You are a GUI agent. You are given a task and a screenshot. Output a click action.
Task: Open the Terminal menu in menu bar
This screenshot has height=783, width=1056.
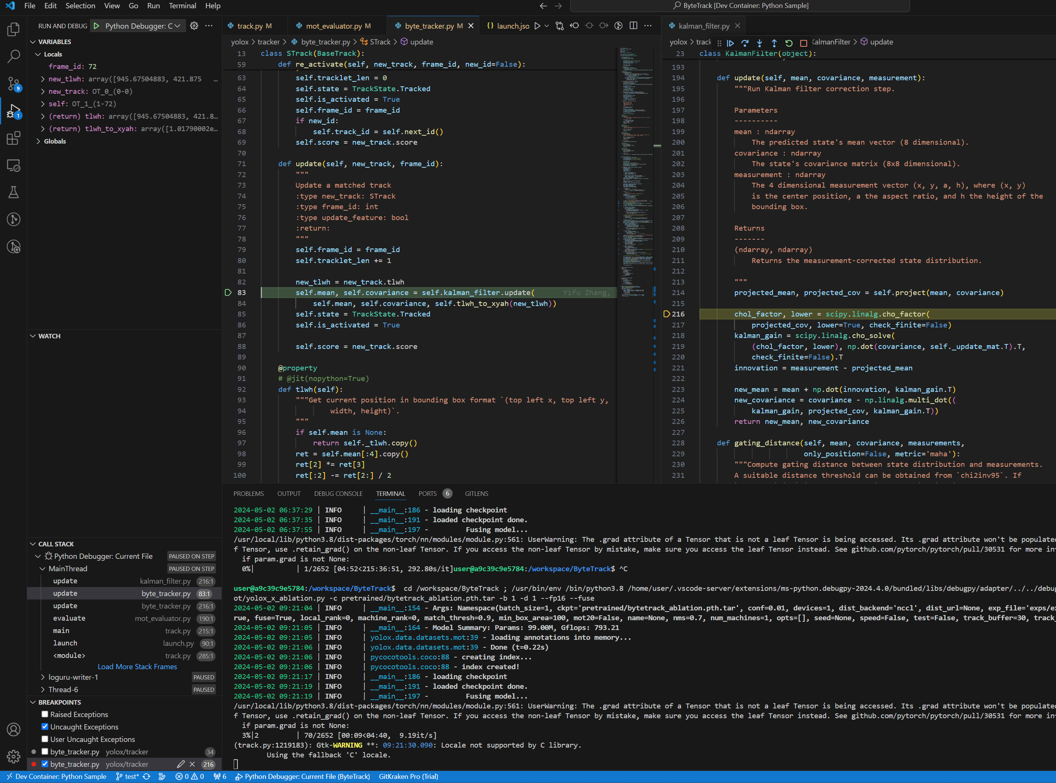point(182,6)
